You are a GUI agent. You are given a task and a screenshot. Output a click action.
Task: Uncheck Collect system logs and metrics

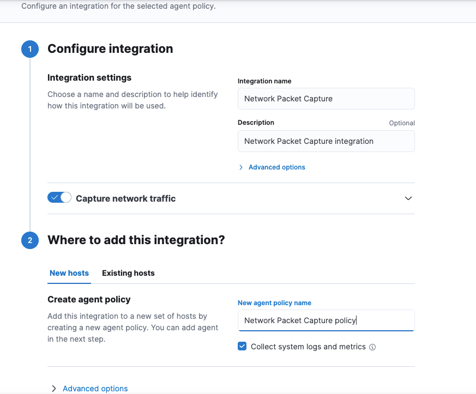click(x=242, y=346)
